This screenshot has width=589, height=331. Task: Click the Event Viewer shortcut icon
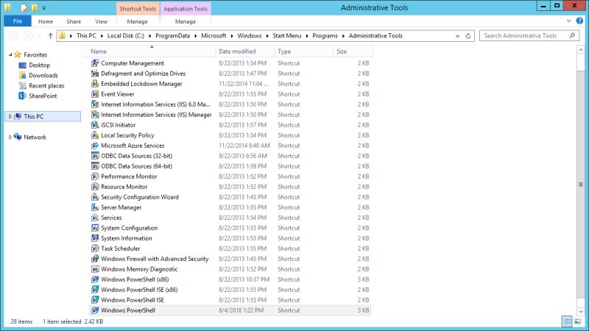point(95,94)
